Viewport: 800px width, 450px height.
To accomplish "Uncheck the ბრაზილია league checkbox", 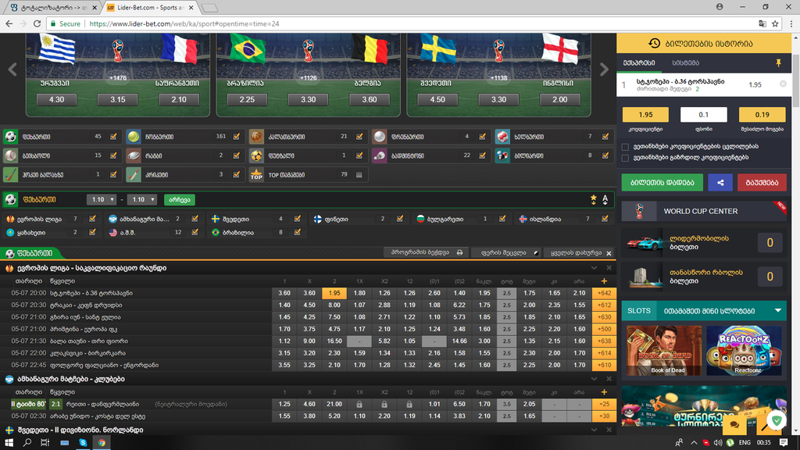I will pos(298,232).
